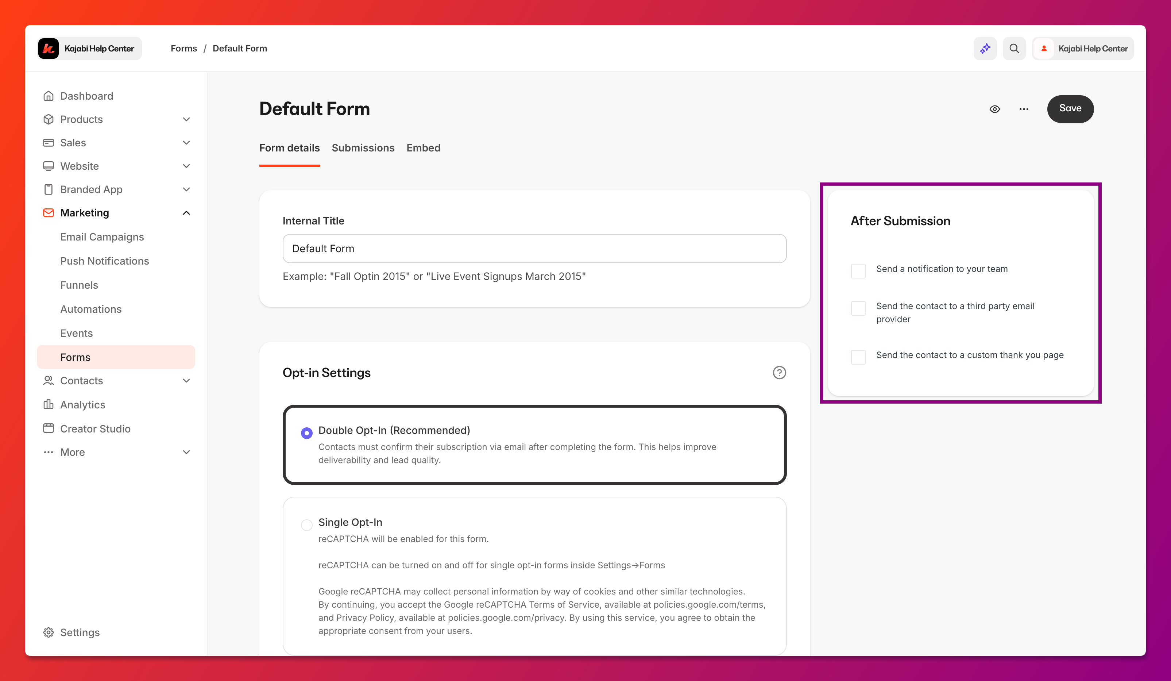Screen dimensions: 1171x681
Task: Open Automations in sidebar
Action: 91,309
